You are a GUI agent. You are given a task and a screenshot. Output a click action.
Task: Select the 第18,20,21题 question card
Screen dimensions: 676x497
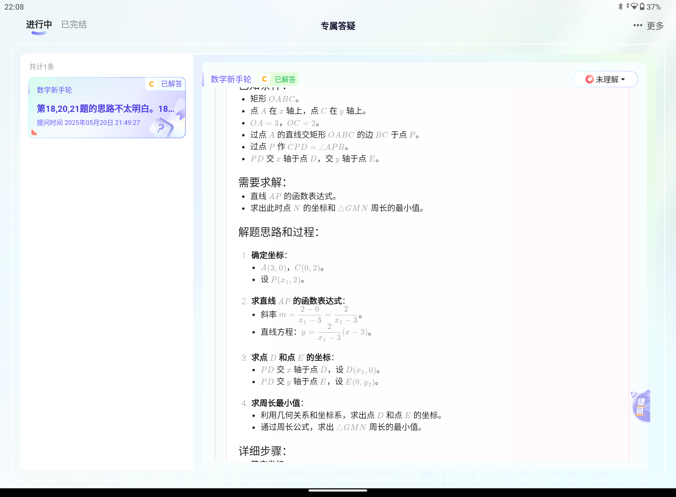[x=107, y=107]
